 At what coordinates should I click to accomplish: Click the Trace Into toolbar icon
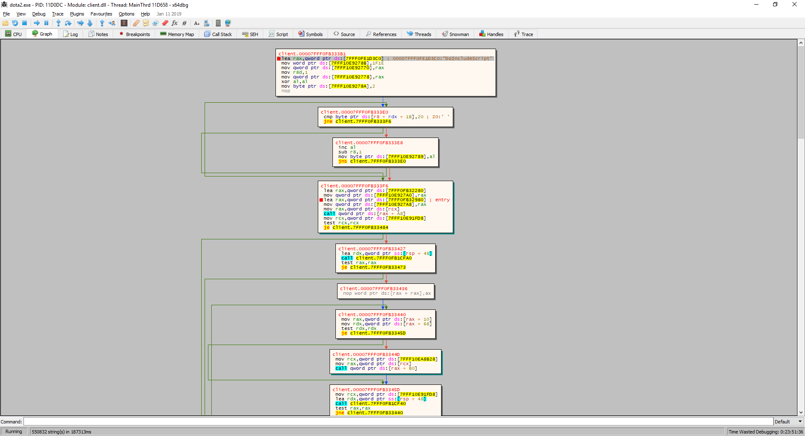pos(80,23)
